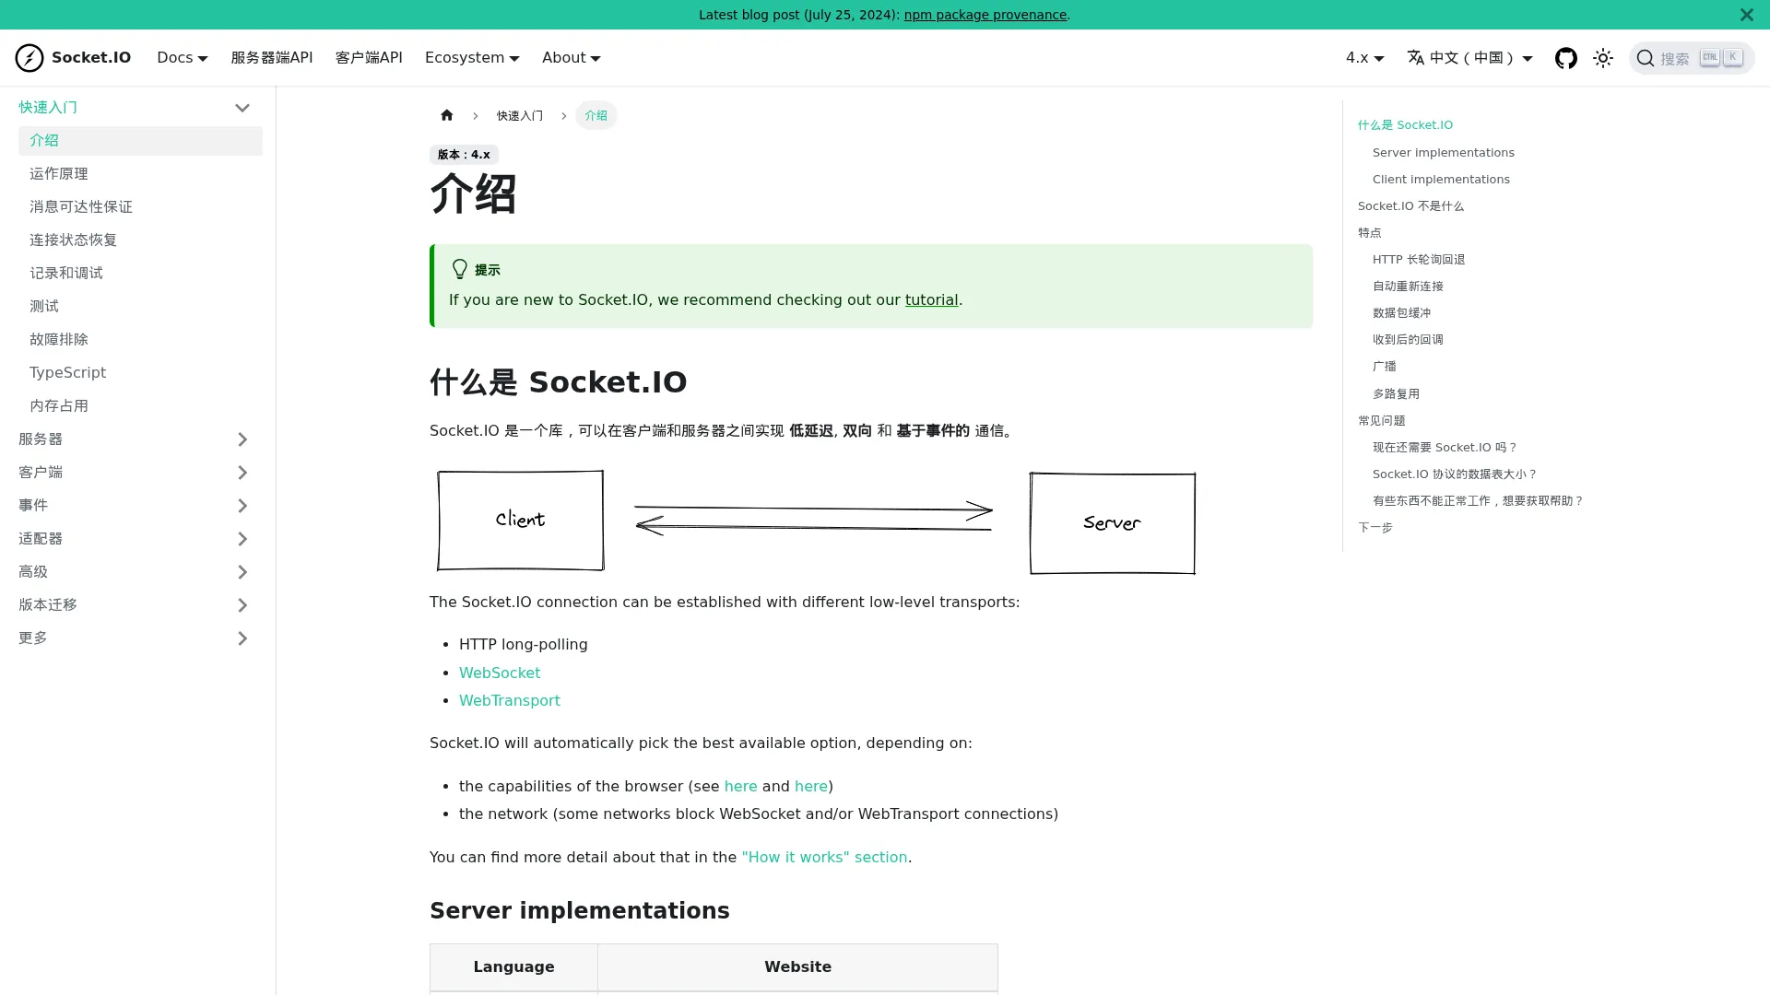Open the WebTransport link

coord(510,700)
